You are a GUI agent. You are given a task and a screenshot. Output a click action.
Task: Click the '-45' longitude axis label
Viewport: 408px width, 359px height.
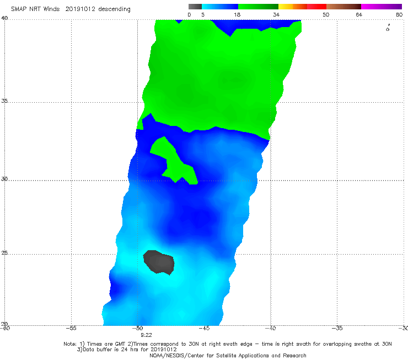click(x=204, y=328)
